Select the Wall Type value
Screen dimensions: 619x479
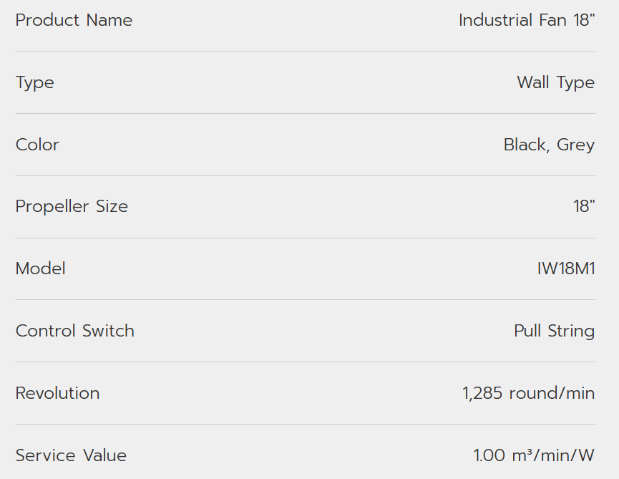[555, 82]
